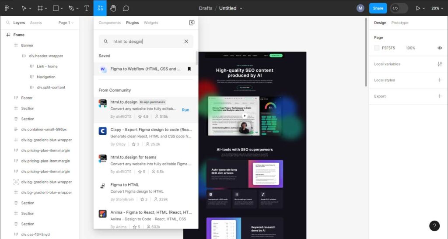Click page background color swatch F5F5F5
Image resolution: width=448 pixels, height=239 pixels.
tap(377, 48)
